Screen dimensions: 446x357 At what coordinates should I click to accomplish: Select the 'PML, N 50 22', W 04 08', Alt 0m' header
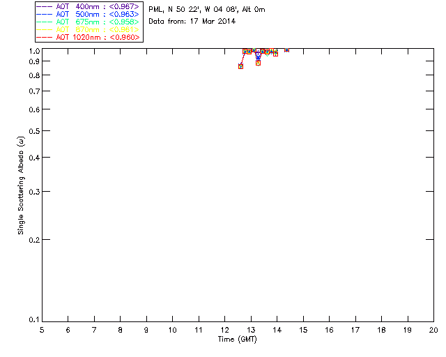[x=207, y=9]
